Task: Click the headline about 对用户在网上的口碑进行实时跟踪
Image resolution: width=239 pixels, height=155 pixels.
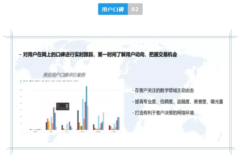Action: pos(98,55)
